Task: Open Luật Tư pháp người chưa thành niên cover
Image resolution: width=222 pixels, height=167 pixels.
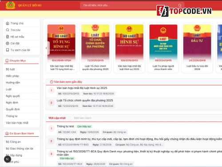Action: pos(163,43)
